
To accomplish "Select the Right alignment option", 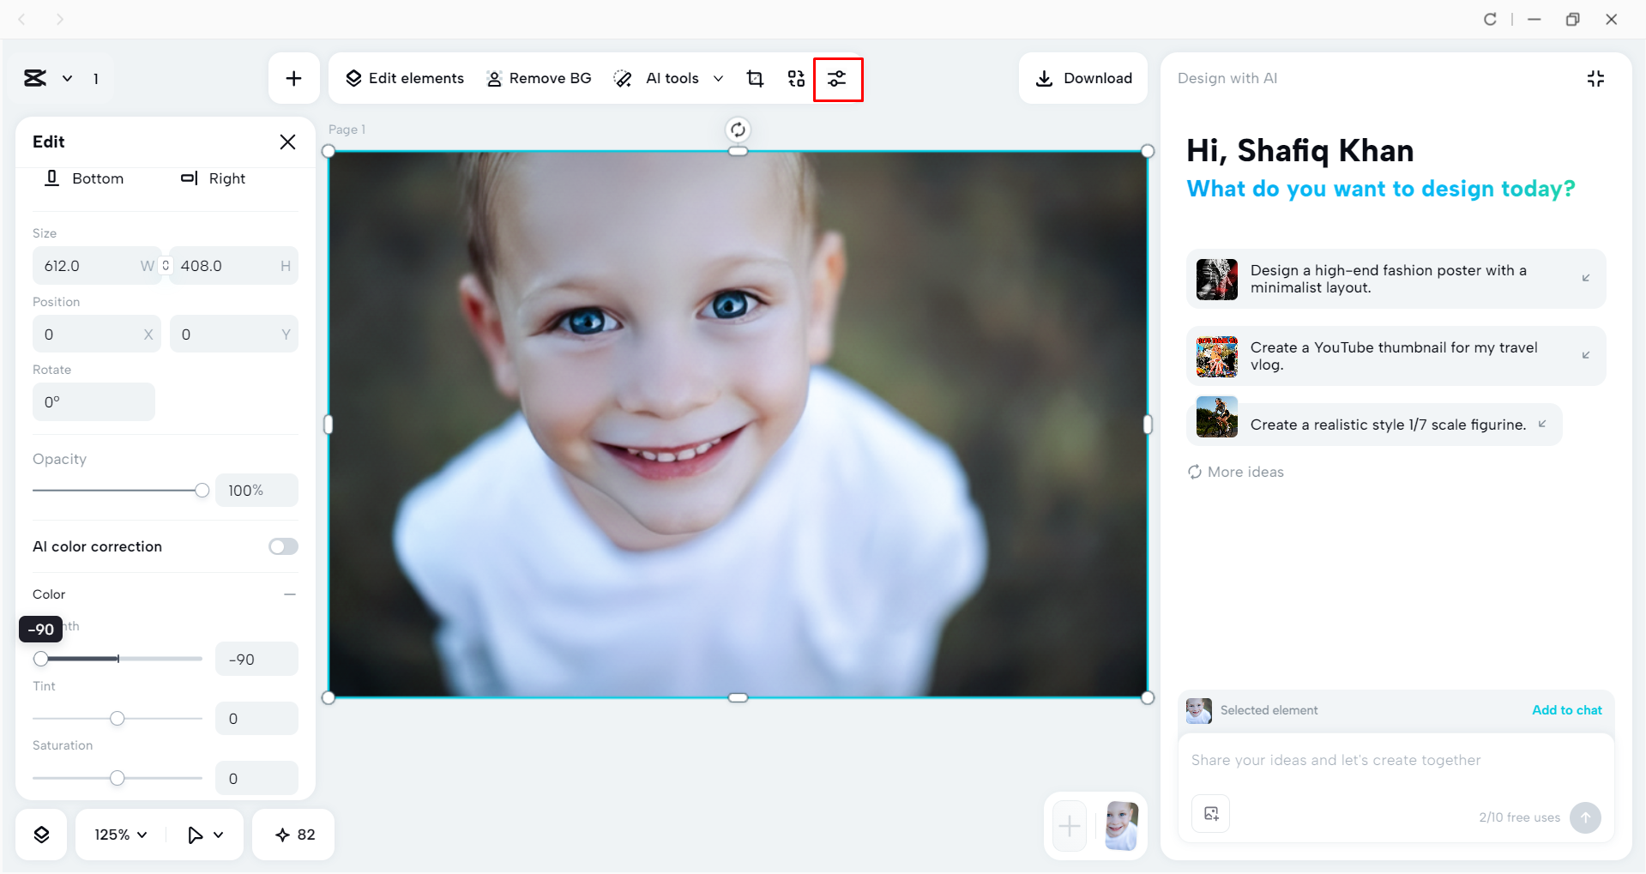I will coord(213,178).
